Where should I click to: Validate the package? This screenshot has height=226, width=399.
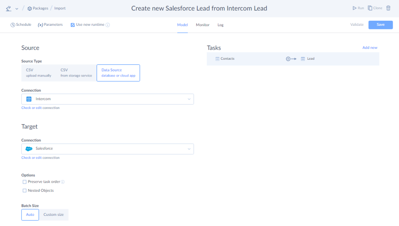pyautogui.click(x=357, y=25)
